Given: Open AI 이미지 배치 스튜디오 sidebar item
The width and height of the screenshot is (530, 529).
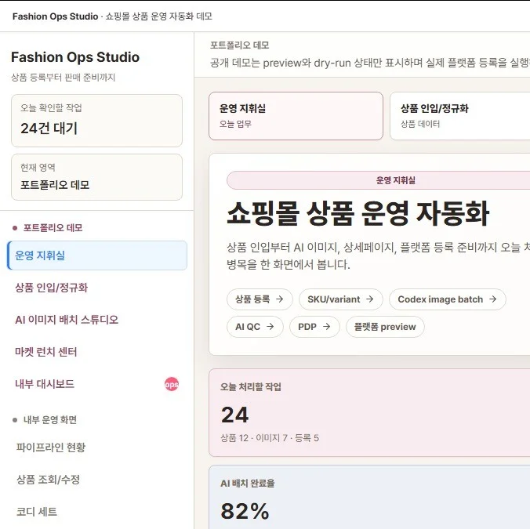Looking at the screenshot, I should click(97, 320).
